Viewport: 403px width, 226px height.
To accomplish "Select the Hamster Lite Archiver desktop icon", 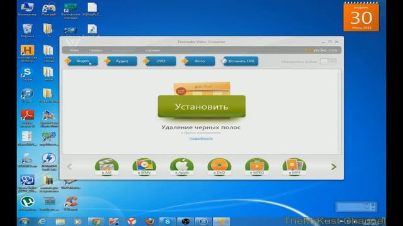I will pyautogui.click(x=27, y=53).
